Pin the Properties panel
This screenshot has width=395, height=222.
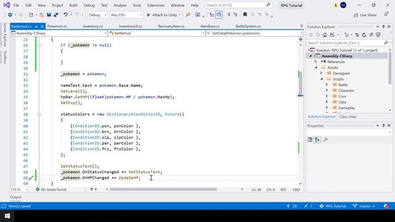(383, 126)
